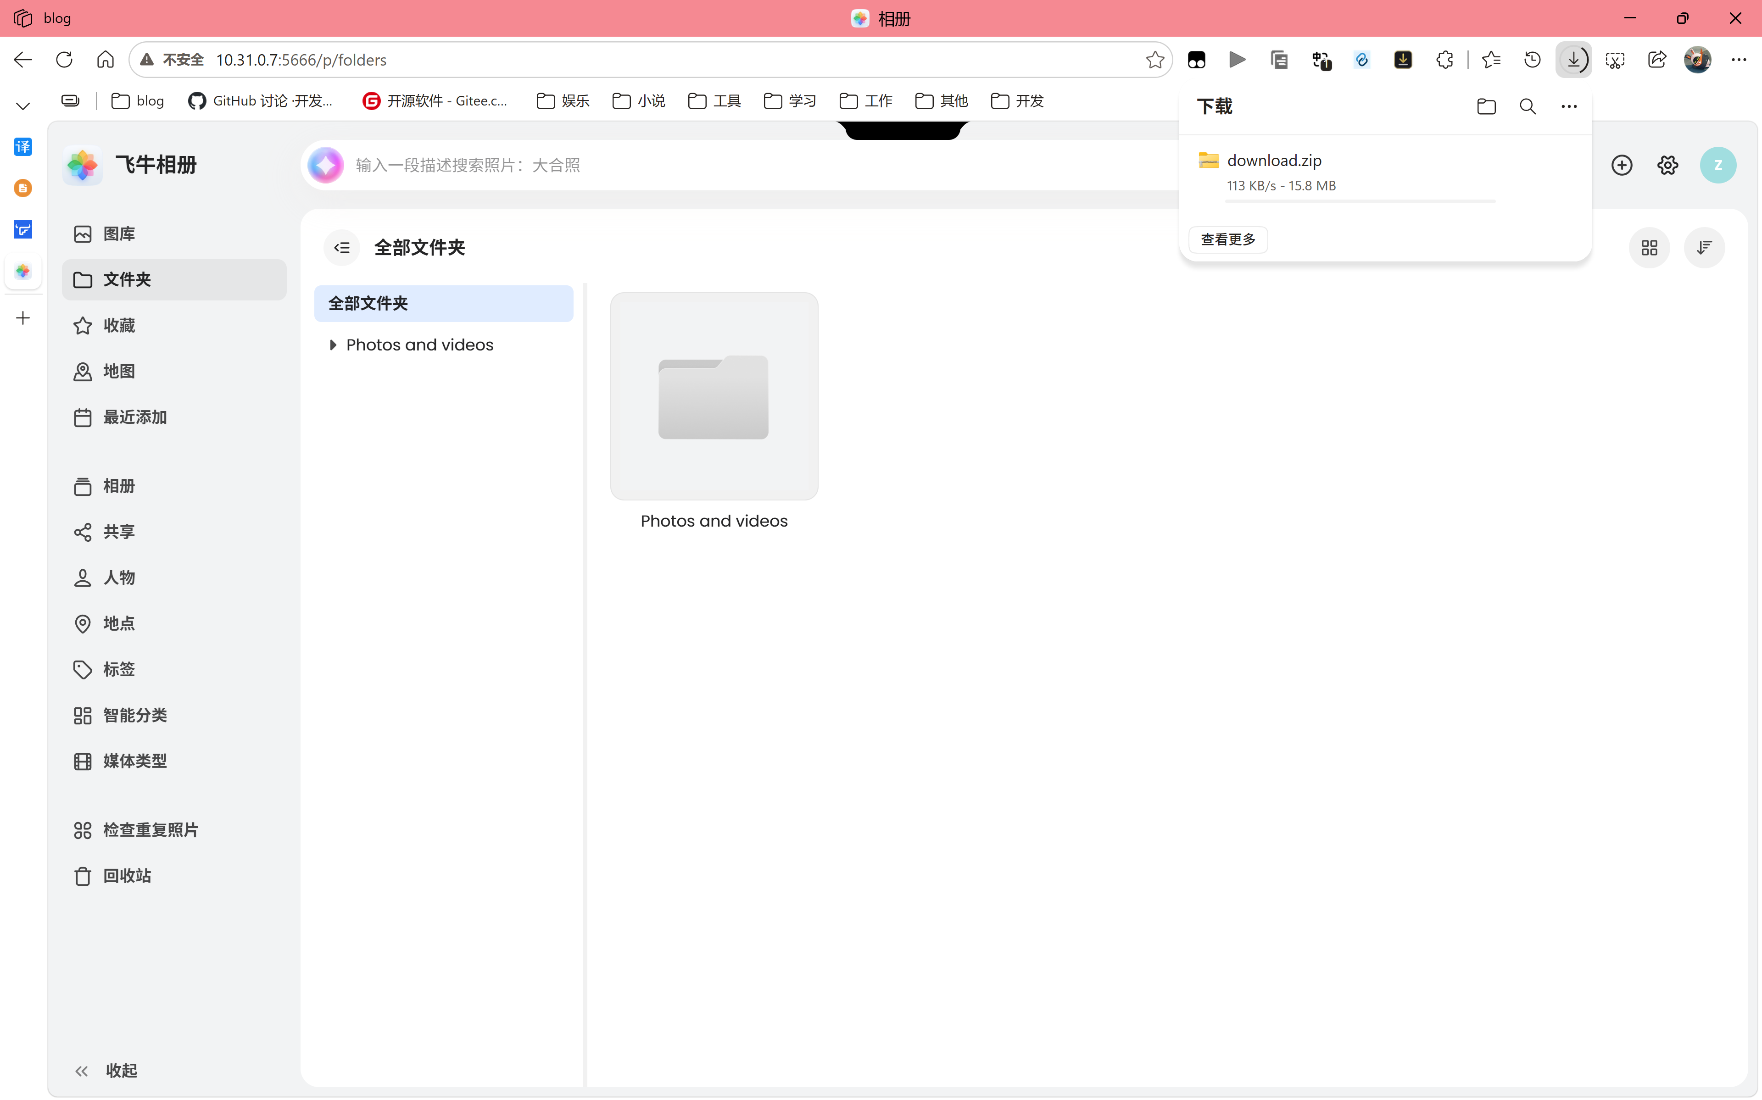Expand the Photos and videos tree node
The height and width of the screenshot is (1100, 1762).
click(x=333, y=345)
